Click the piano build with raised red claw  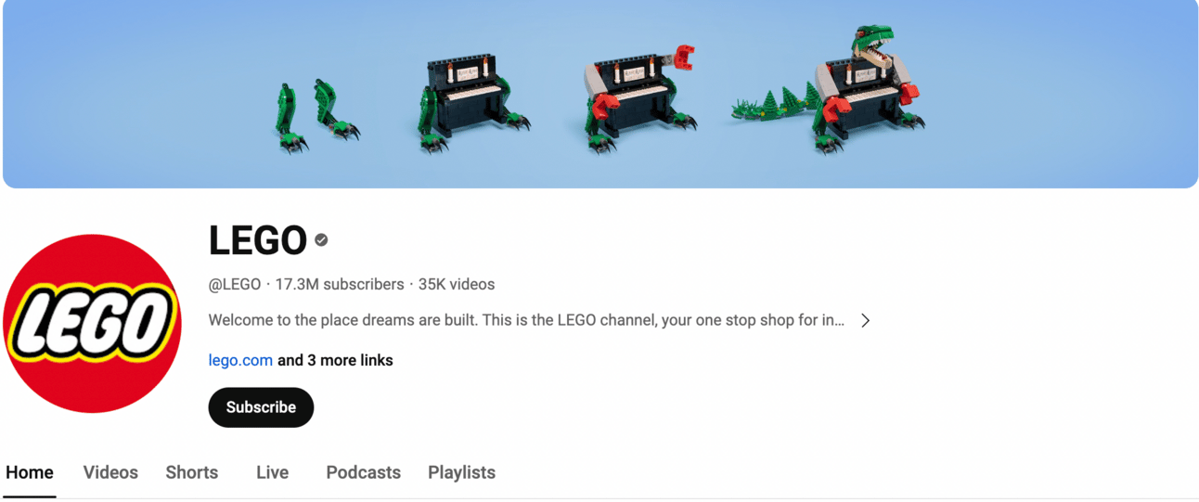(x=640, y=98)
